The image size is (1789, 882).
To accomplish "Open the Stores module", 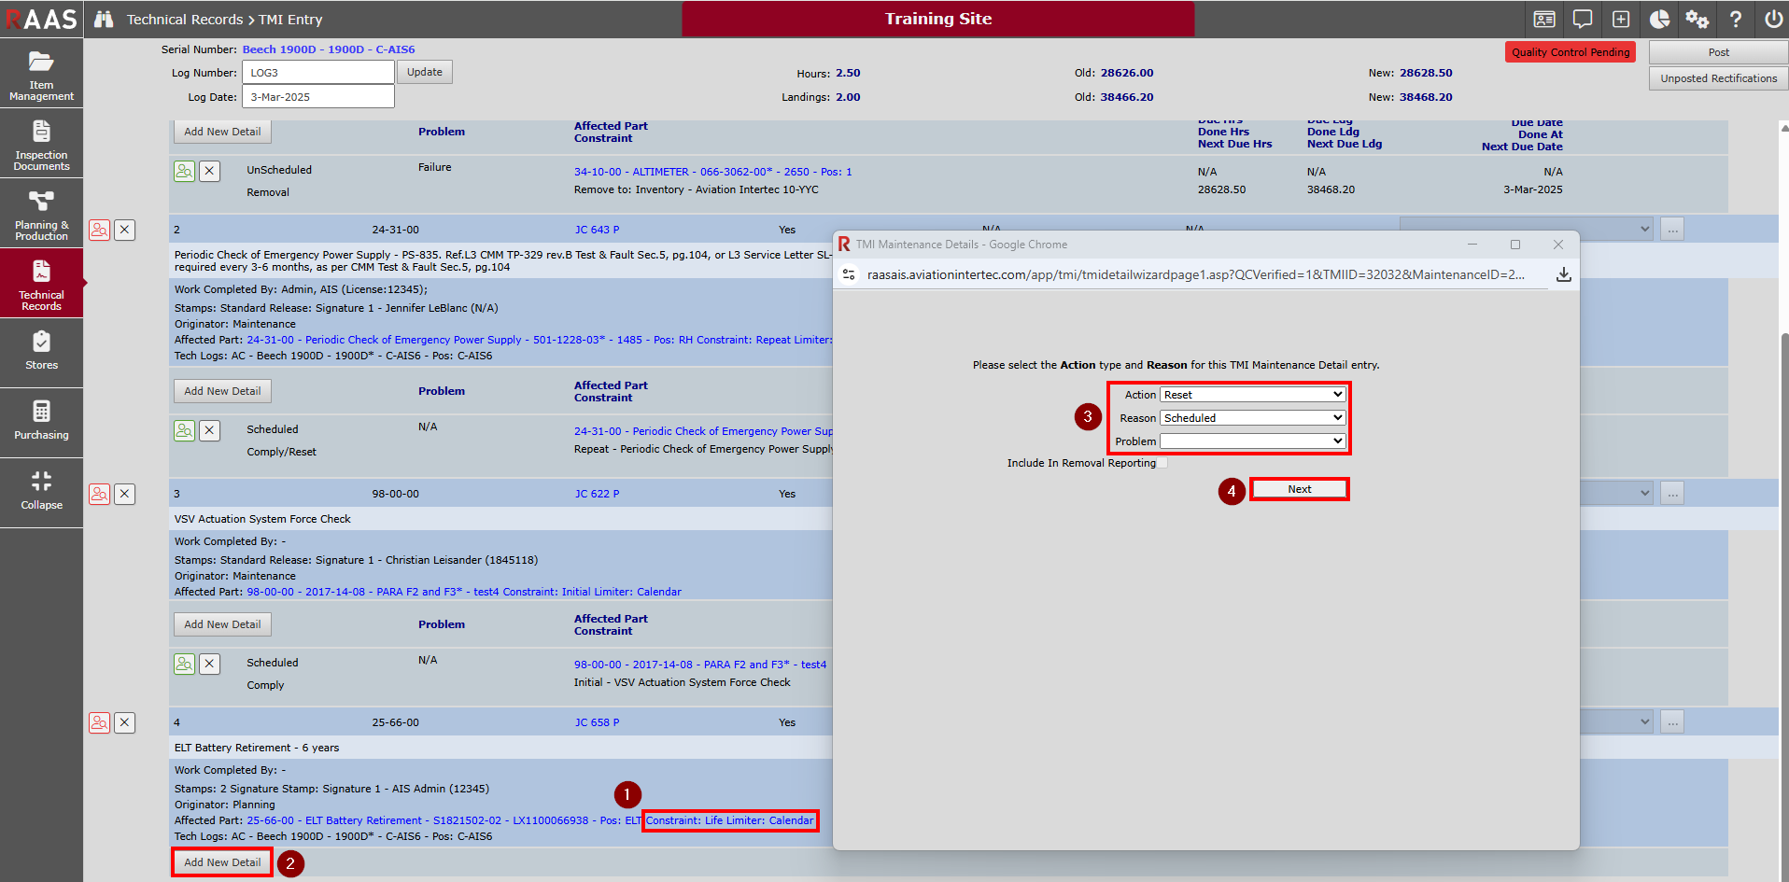I will tap(41, 351).
